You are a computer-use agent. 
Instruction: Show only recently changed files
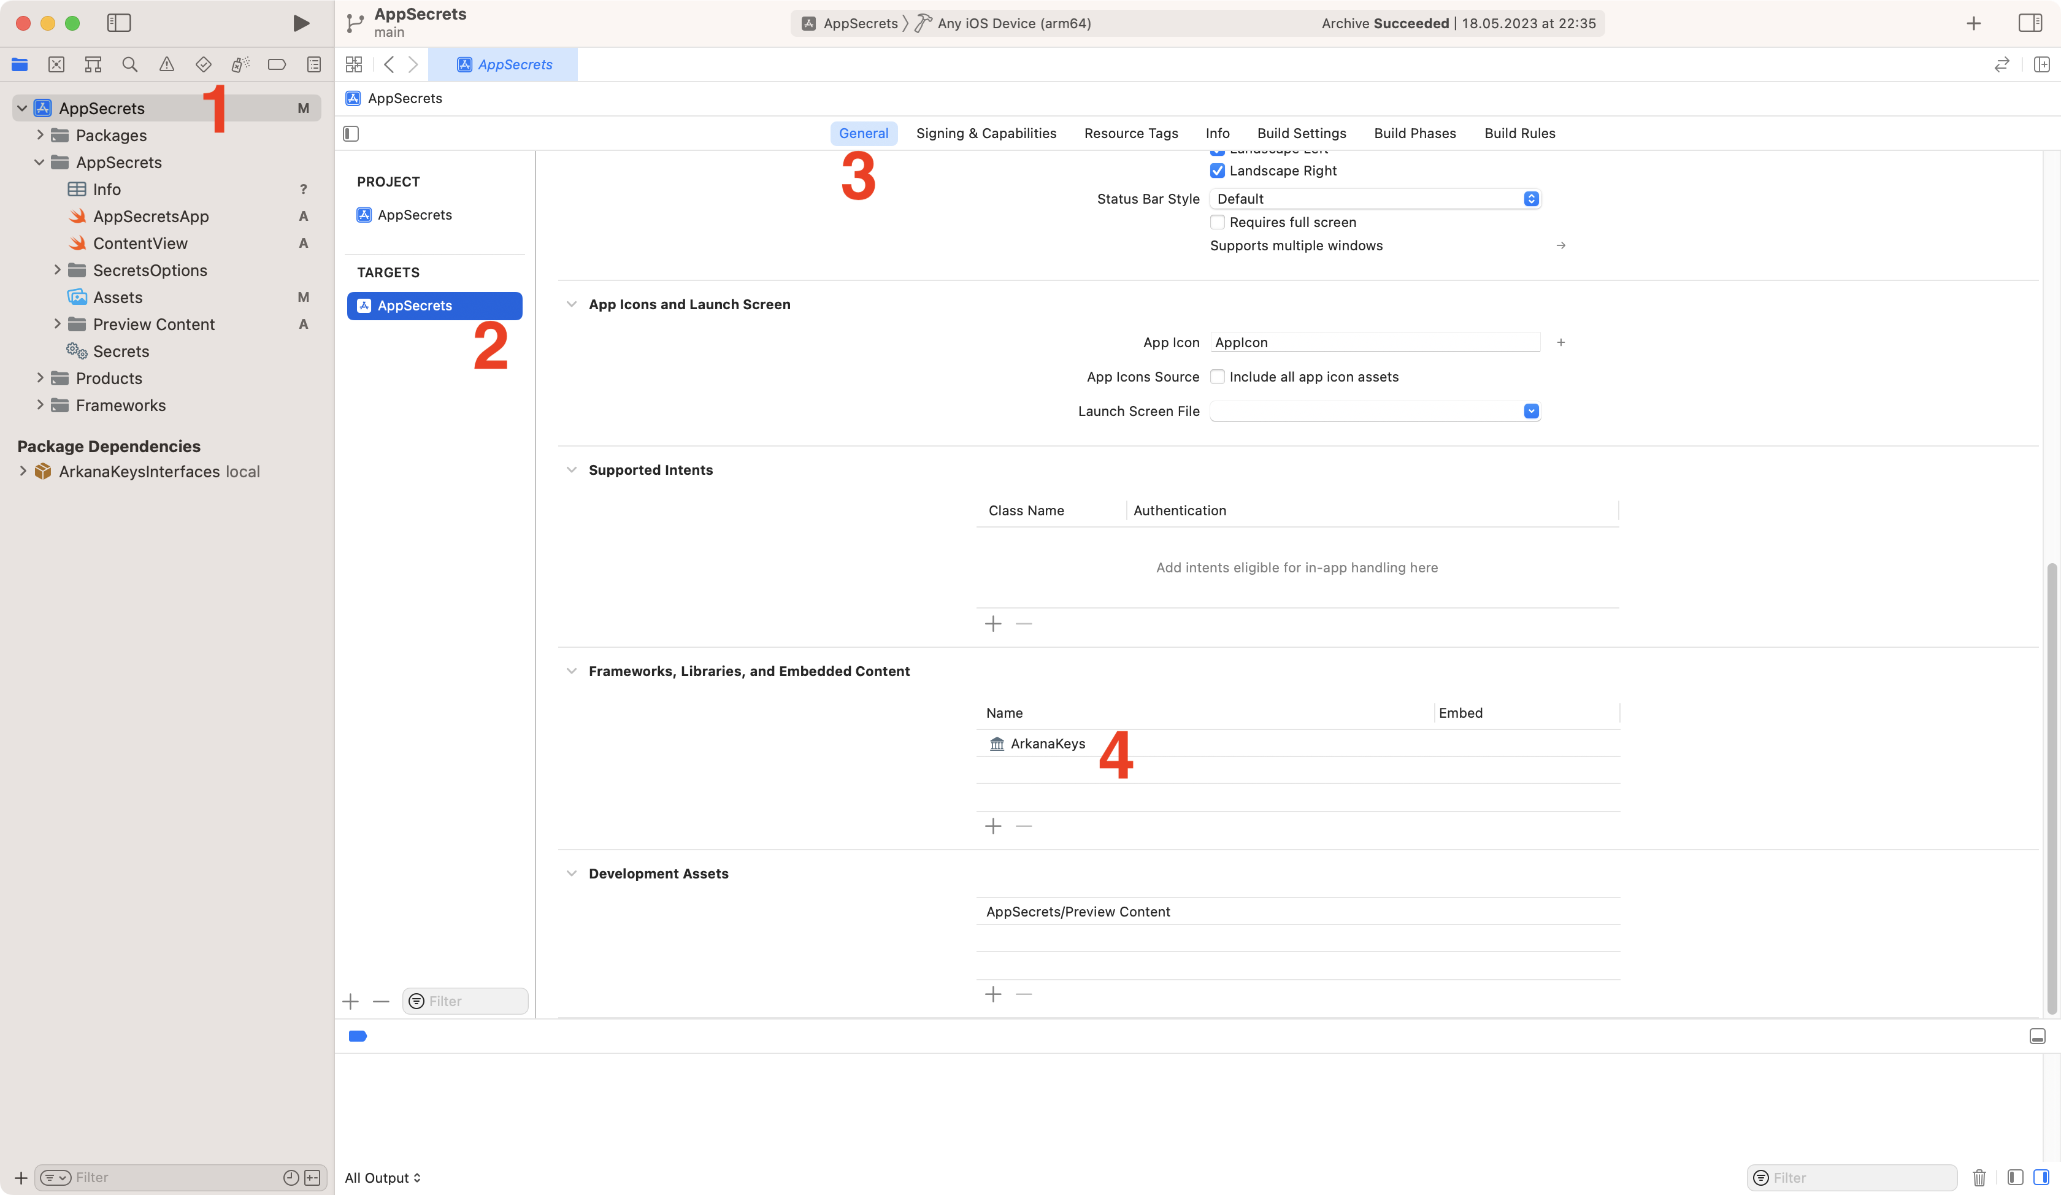coord(290,1178)
